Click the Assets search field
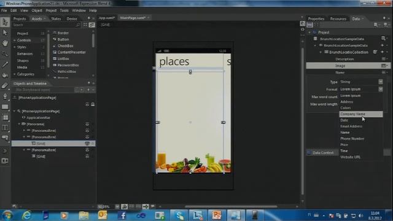The height and width of the screenshot is (221, 393). (47, 25)
